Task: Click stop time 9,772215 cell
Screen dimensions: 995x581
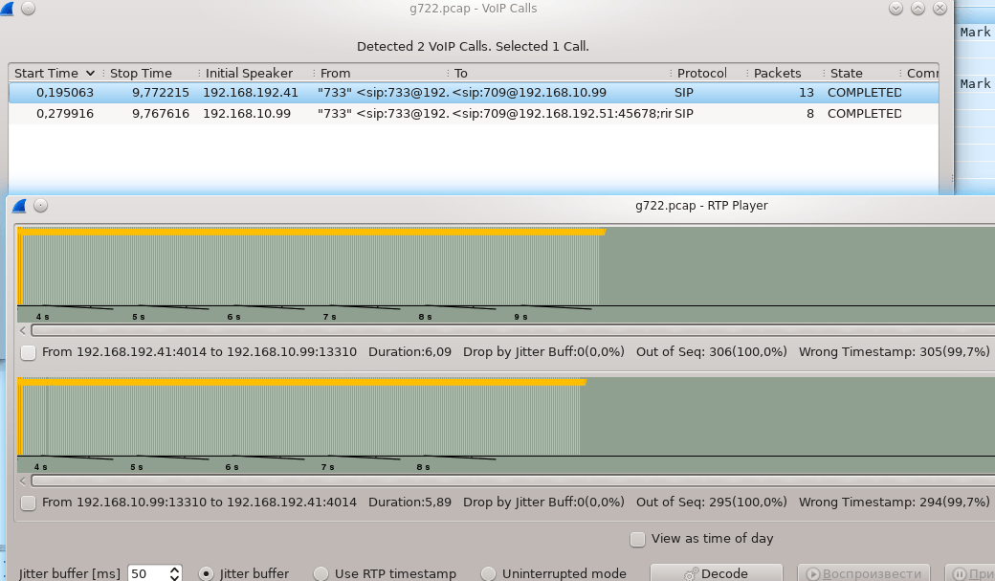Action: (x=161, y=93)
